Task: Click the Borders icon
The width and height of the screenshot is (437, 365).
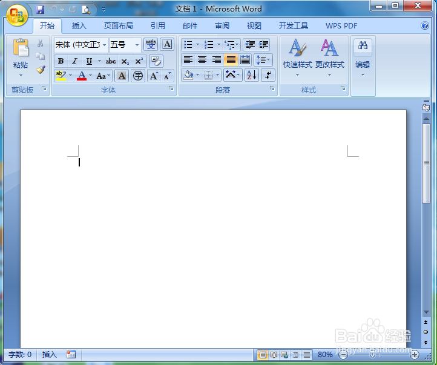Action: tap(208, 75)
